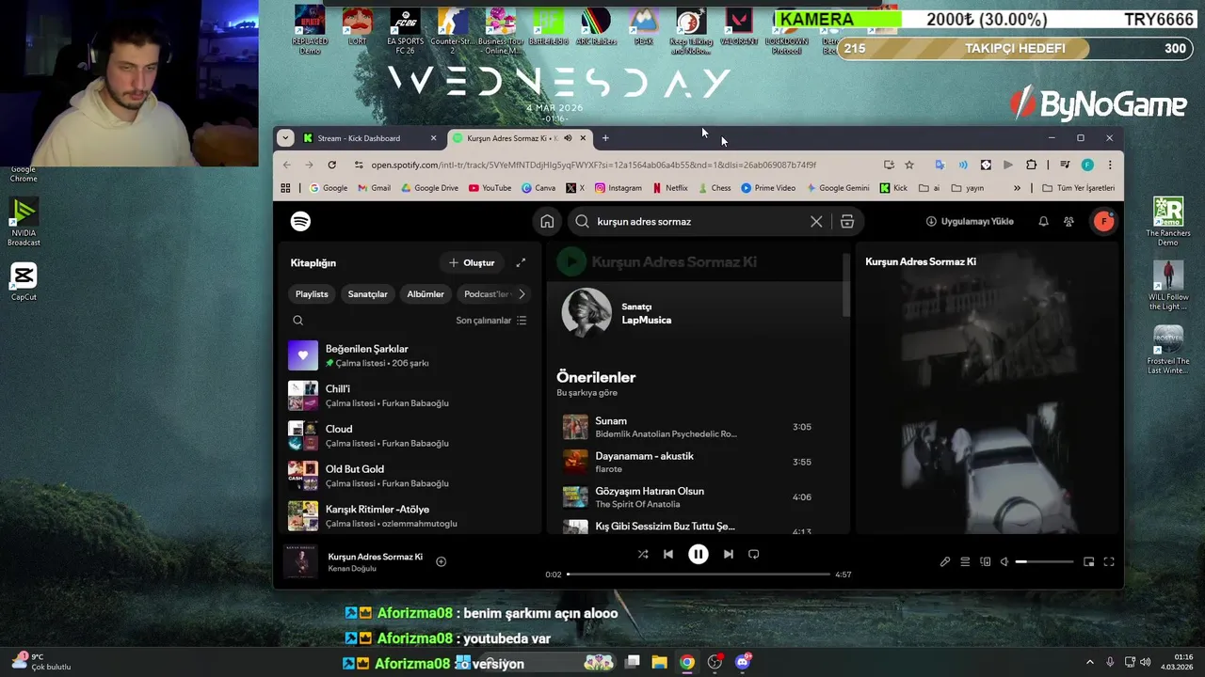
Task: Bookmark this page with the star
Action: point(909,165)
